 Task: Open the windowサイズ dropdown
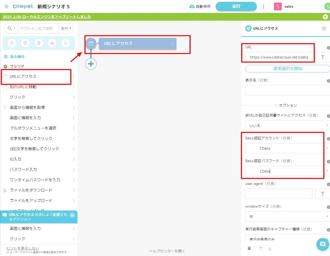287,217
